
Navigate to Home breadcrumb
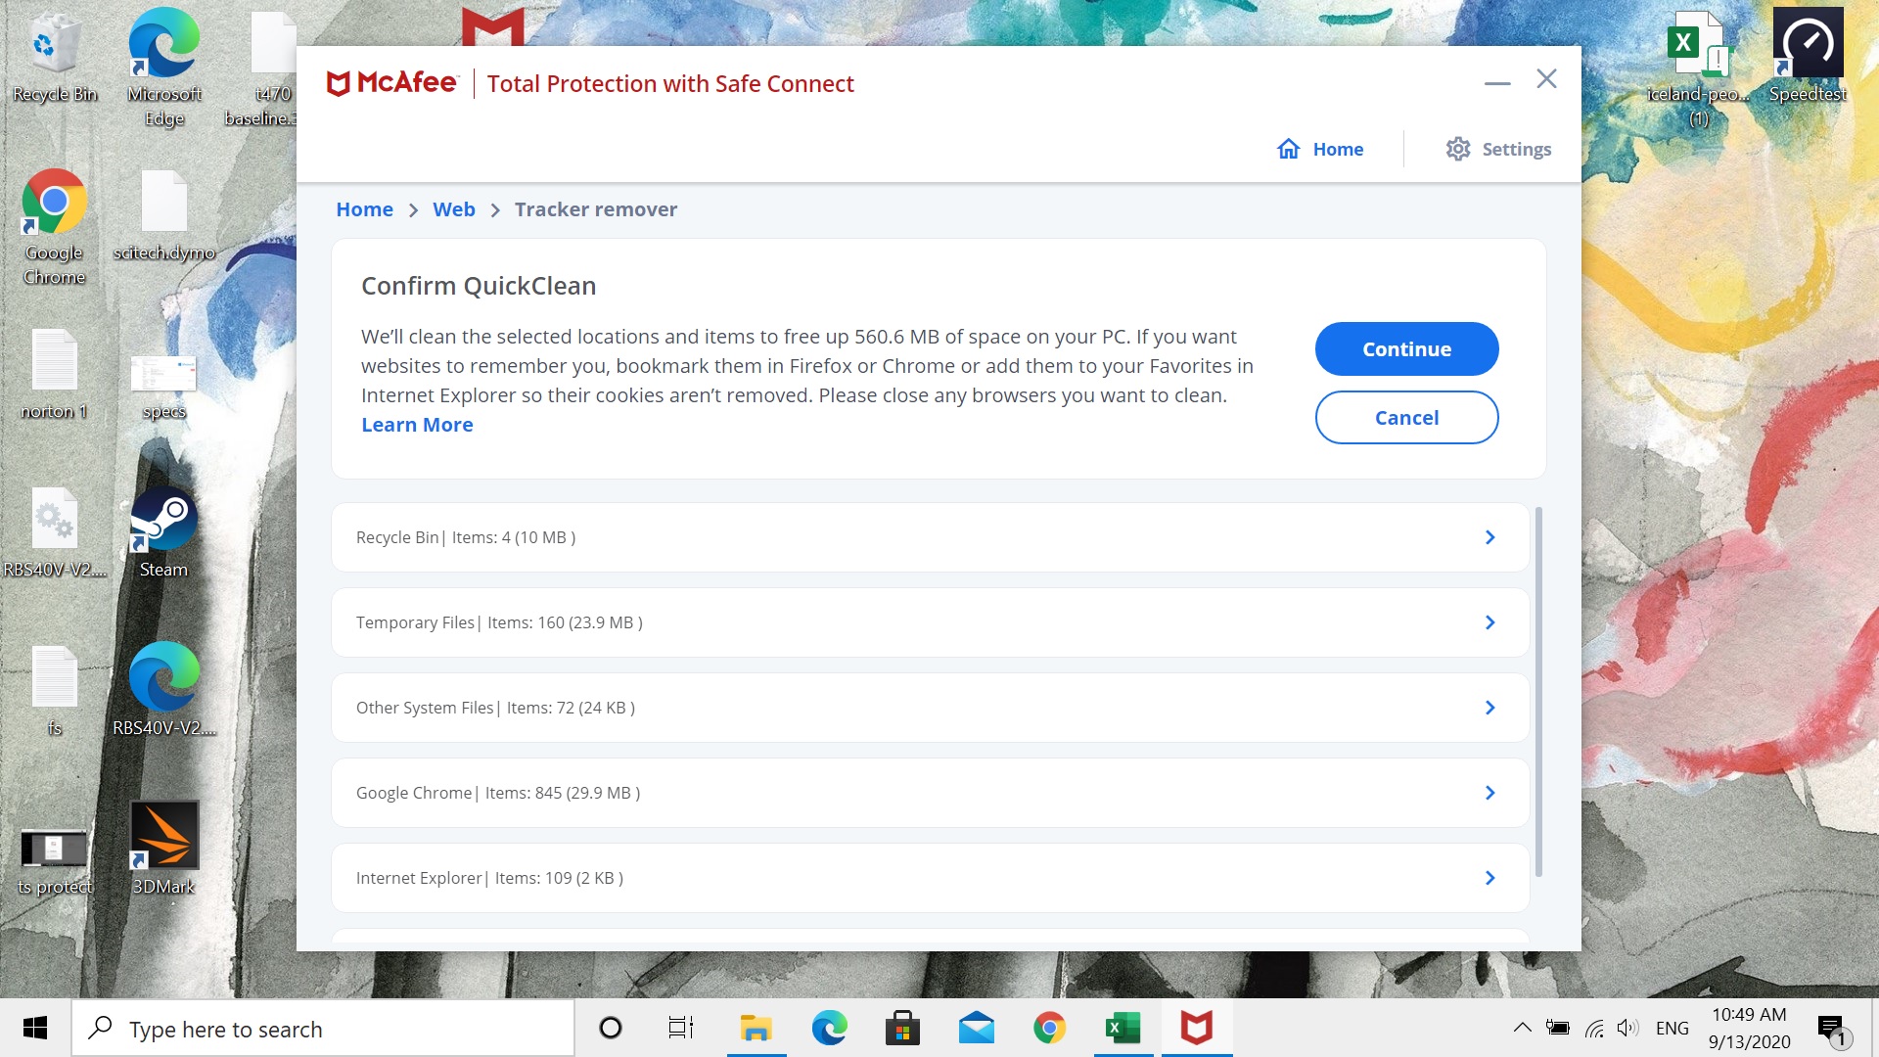coord(364,207)
